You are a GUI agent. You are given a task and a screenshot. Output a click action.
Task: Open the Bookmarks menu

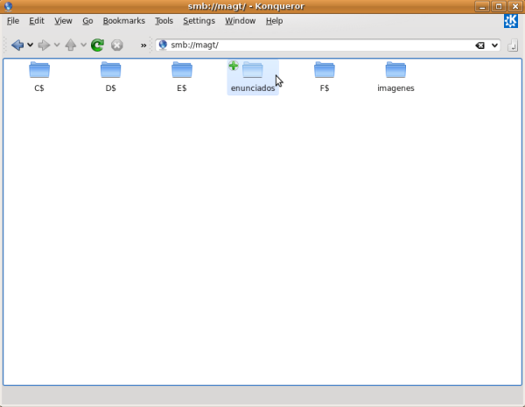coord(123,20)
